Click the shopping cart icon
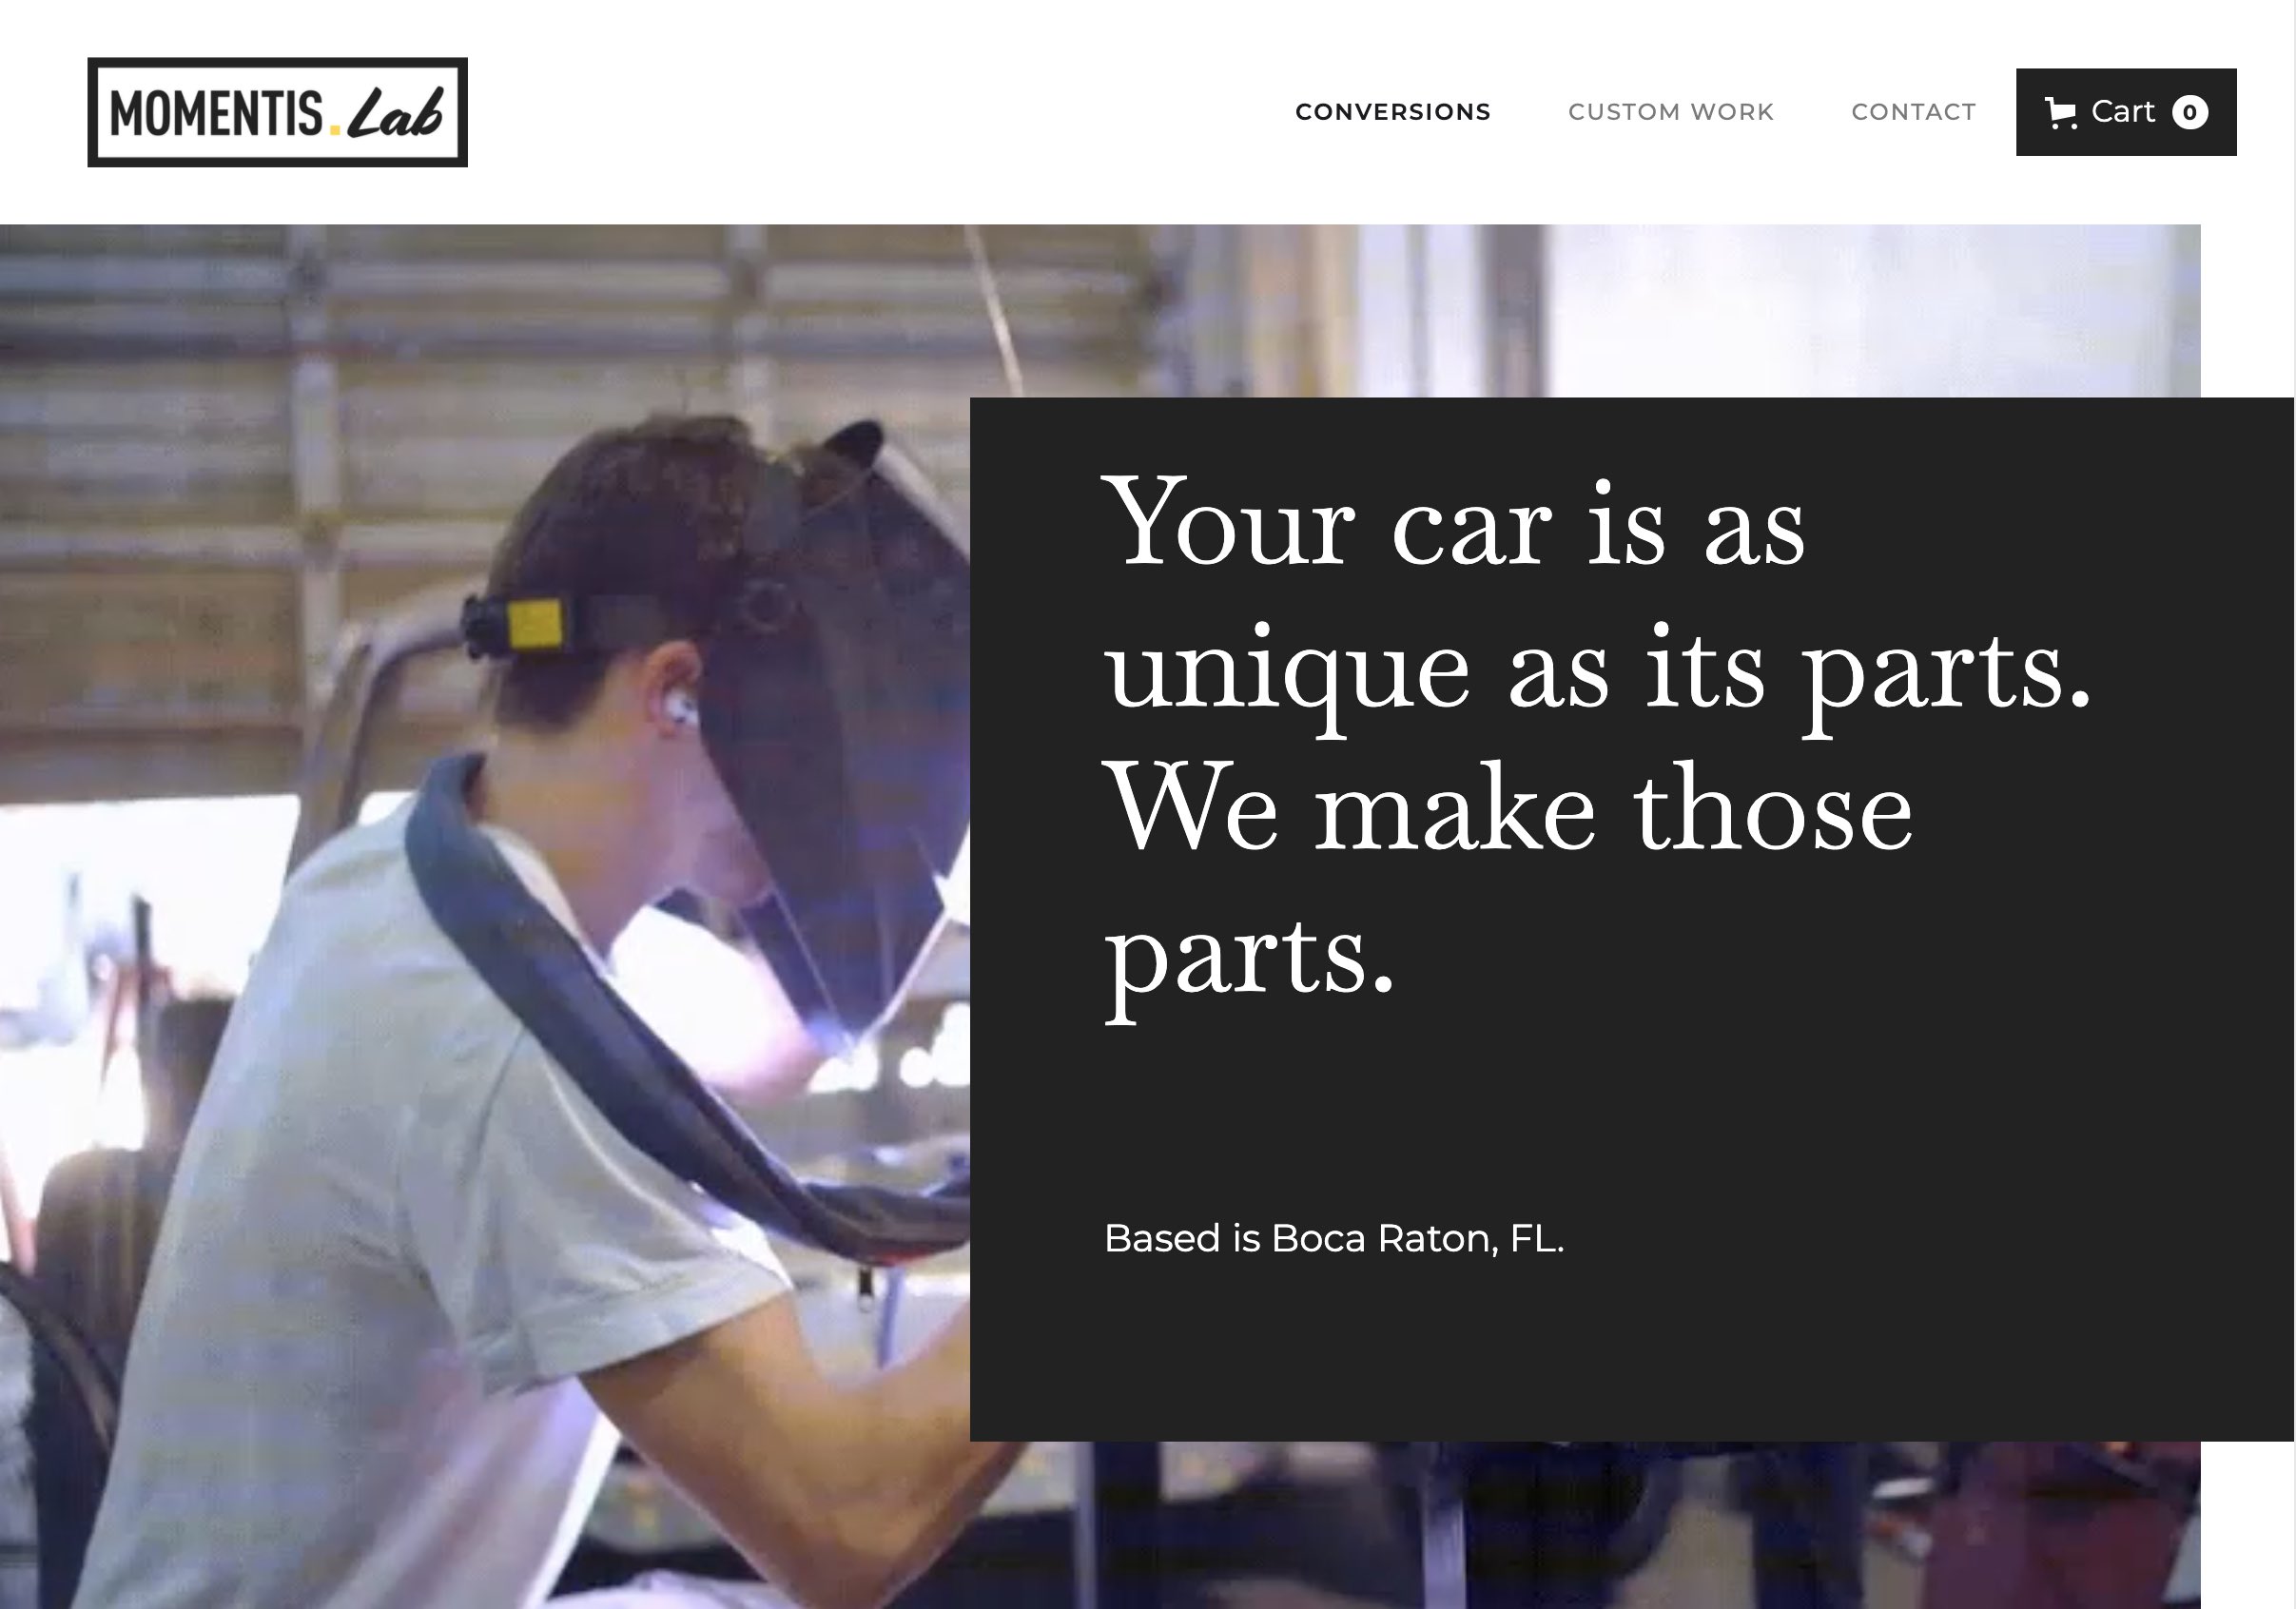The height and width of the screenshot is (1609, 2296). (2061, 113)
